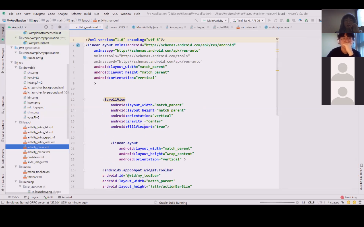Hide the Project panel with the minus icon

click(66, 27)
